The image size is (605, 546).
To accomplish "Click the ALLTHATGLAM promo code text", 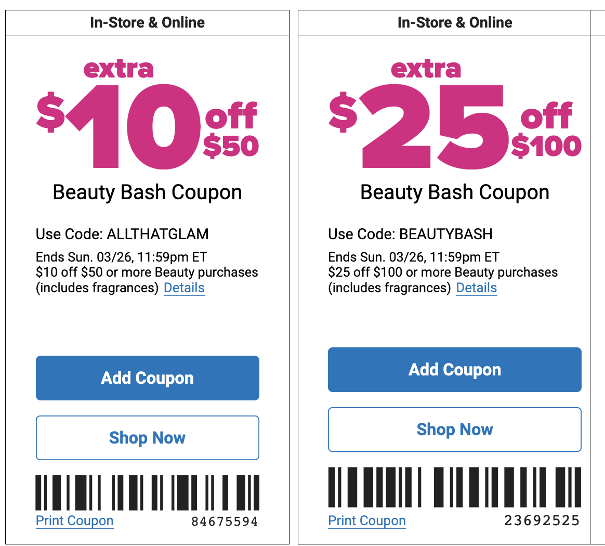I will click(x=157, y=234).
